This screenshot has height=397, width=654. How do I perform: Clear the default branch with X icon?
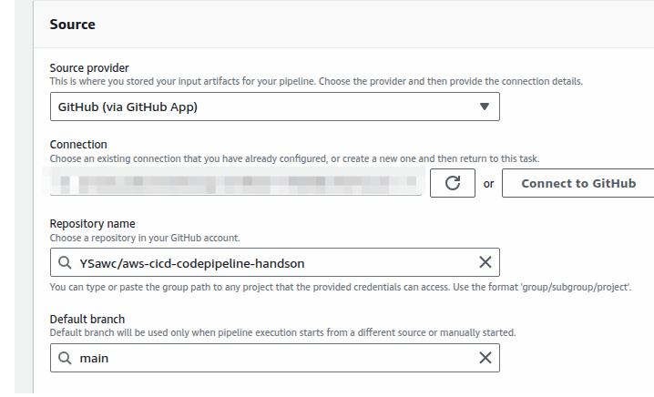click(x=485, y=358)
